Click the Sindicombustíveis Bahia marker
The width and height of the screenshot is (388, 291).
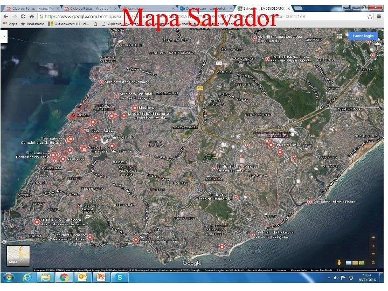click(x=309, y=202)
